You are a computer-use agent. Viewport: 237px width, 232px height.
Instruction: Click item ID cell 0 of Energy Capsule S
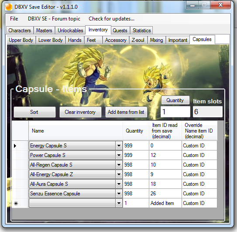pos(165,146)
